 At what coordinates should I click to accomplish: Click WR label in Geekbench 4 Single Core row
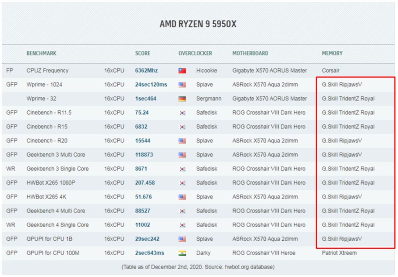click(11, 225)
